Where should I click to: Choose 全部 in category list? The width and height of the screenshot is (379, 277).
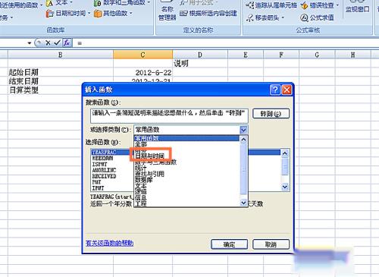point(141,144)
